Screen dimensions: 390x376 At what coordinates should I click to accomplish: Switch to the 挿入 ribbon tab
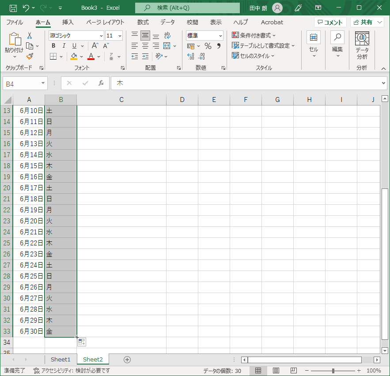click(x=68, y=22)
